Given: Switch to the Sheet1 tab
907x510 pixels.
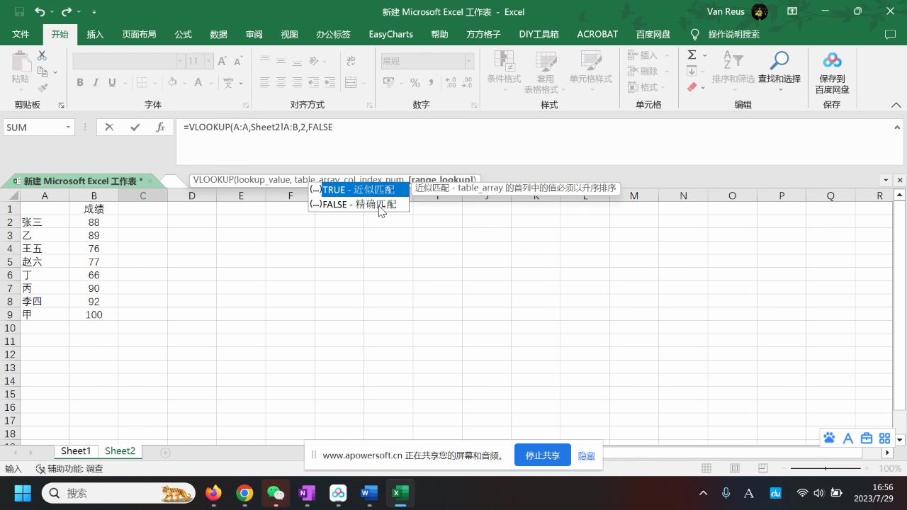Looking at the screenshot, I should 76,451.
